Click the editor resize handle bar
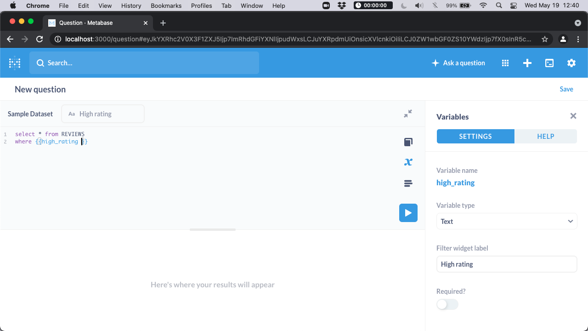588x331 pixels. [213, 229]
